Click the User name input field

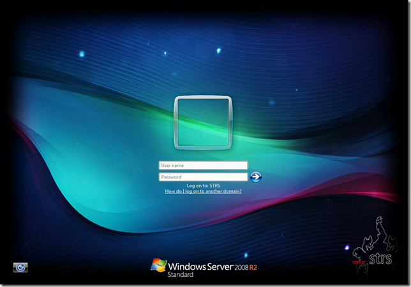(x=203, y=165)
